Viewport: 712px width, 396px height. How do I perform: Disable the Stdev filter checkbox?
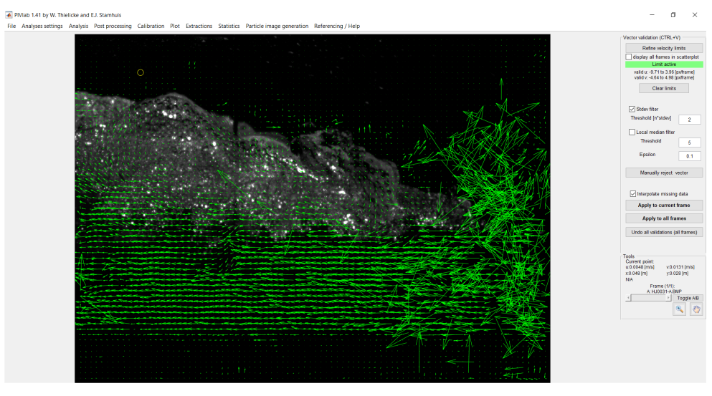pyautogui.click(x=632, y=109)
